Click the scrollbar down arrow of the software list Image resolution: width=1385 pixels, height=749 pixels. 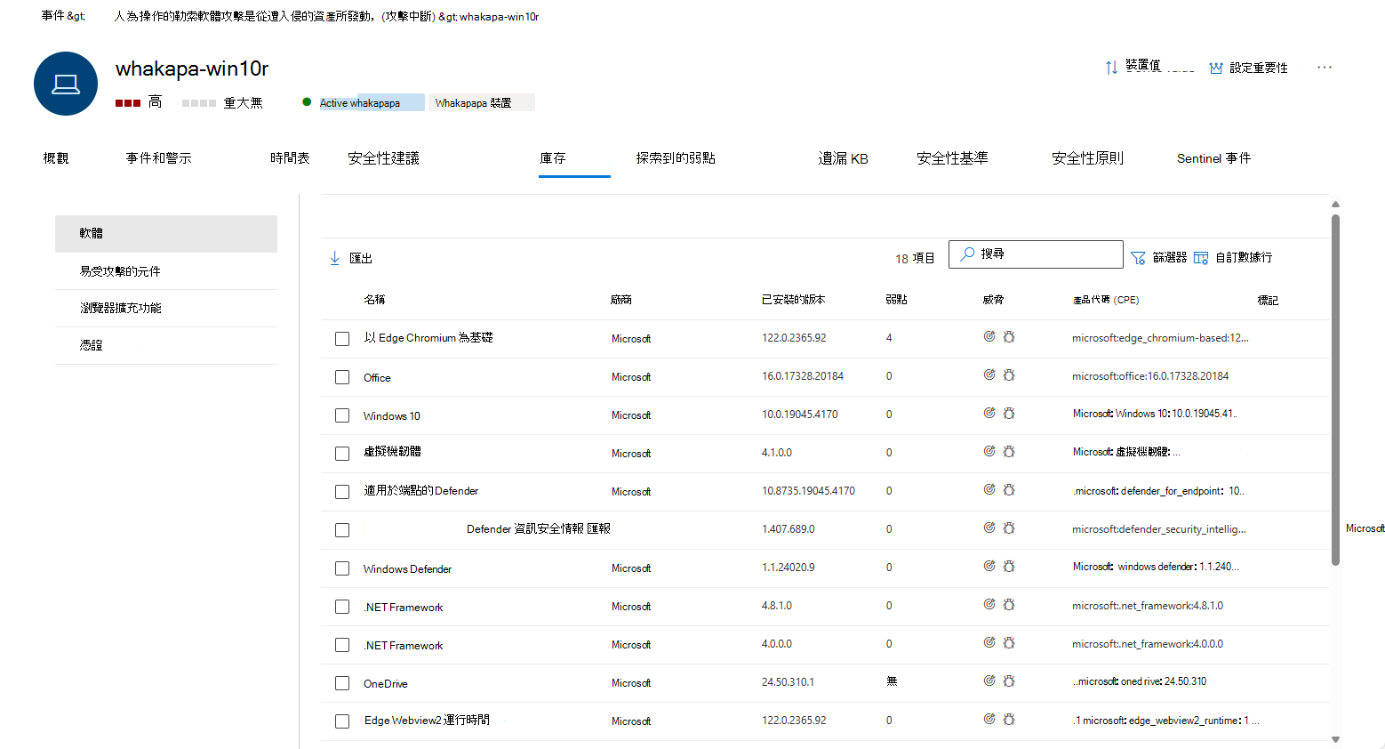tap(1335, 739)
